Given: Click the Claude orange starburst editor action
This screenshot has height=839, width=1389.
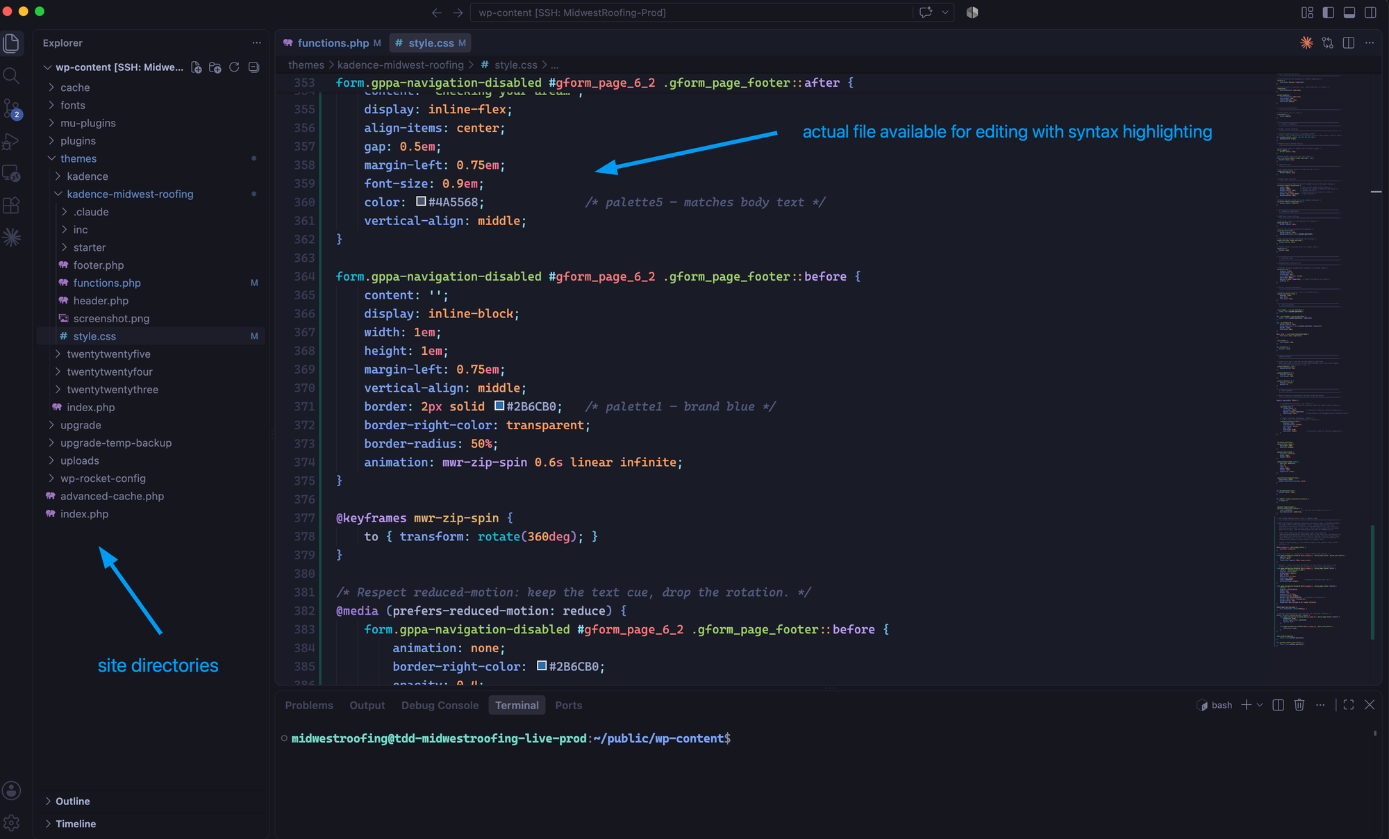Looking at the screenshot, I should [1306, 43].
